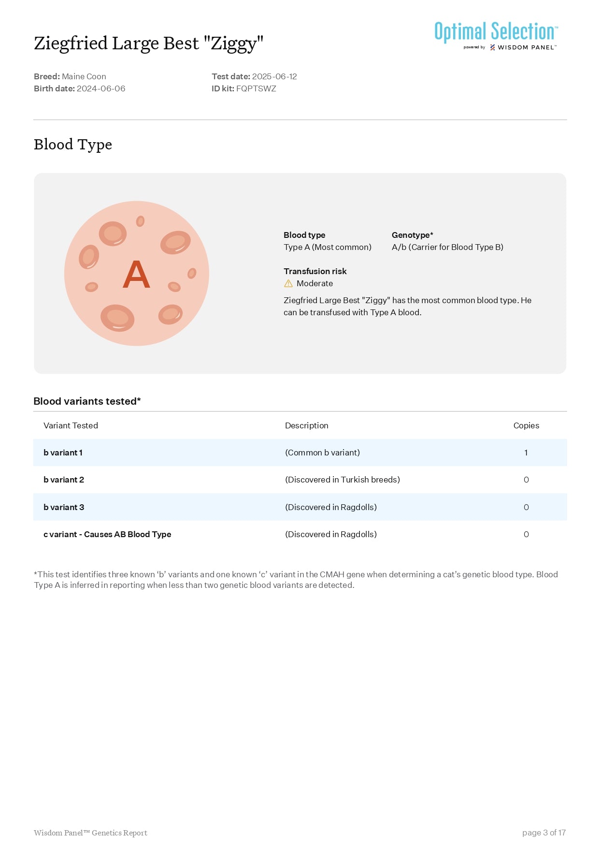Click the Variant Tested column header

click(71, 425)
